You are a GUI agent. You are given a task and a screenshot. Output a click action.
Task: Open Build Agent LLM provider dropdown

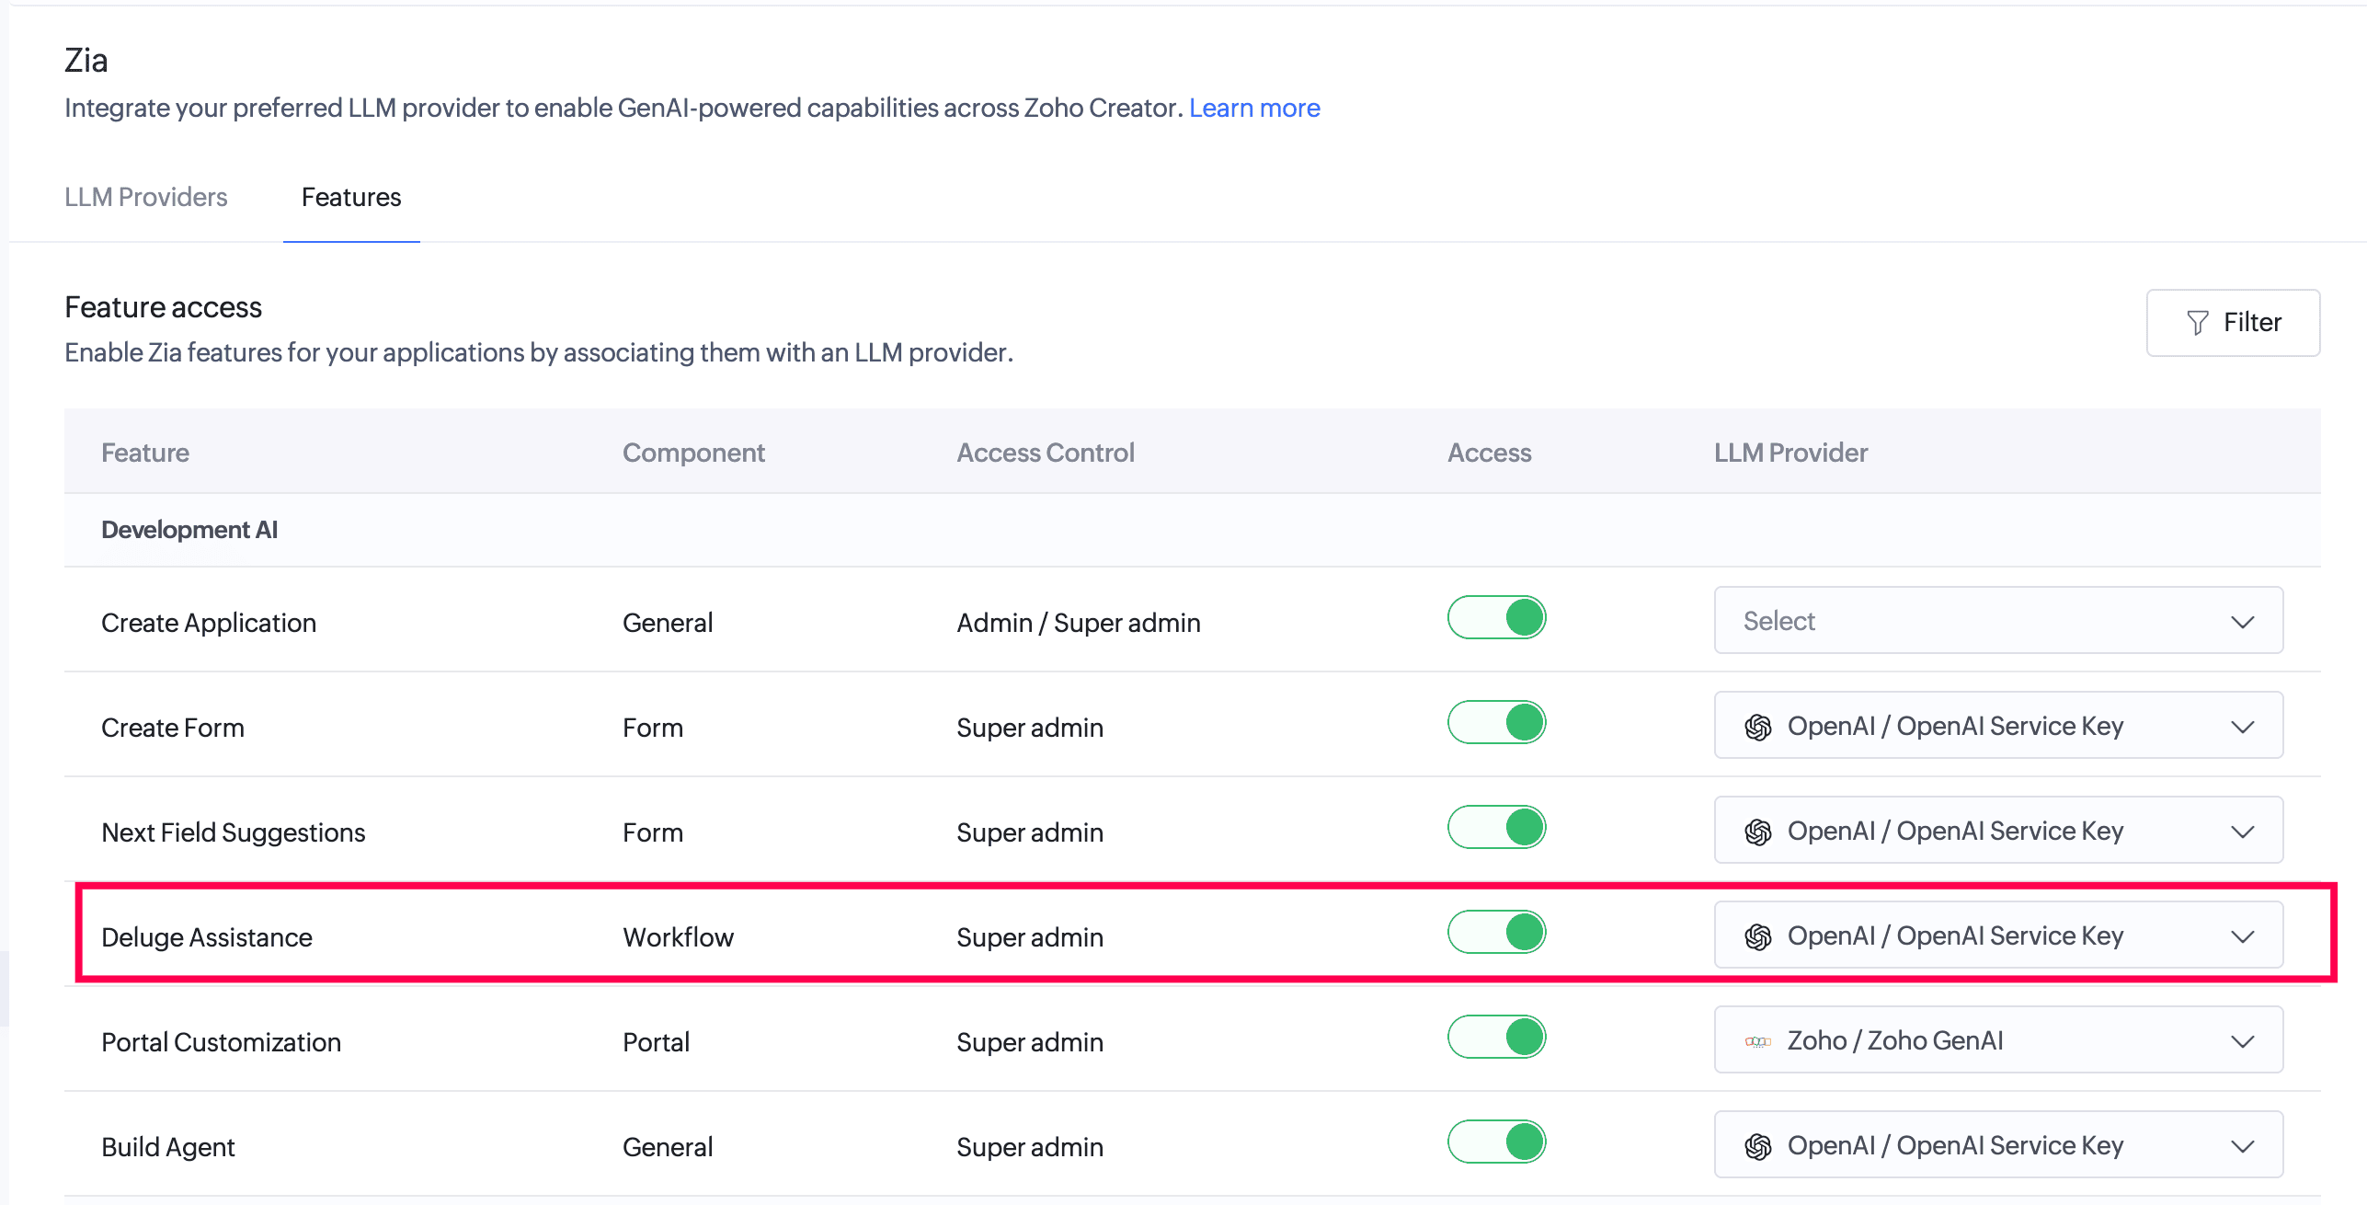click(x=1998, y=1144)
